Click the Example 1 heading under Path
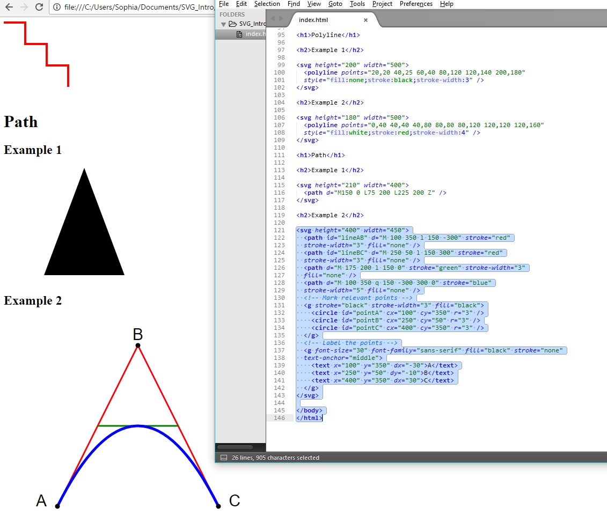The width and height of the screenshot is (607, 531). click(x=33, y=150)
